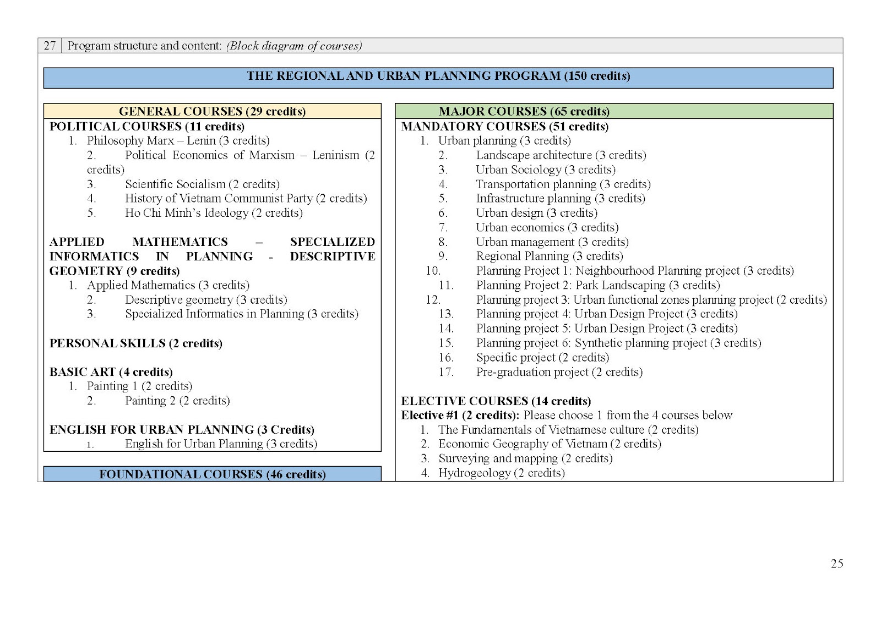Image resolution: width=881 pixels, height=623 pixels.
Task: Click the Philosophy Marx – Lenin course line
Action: [178, 141]
